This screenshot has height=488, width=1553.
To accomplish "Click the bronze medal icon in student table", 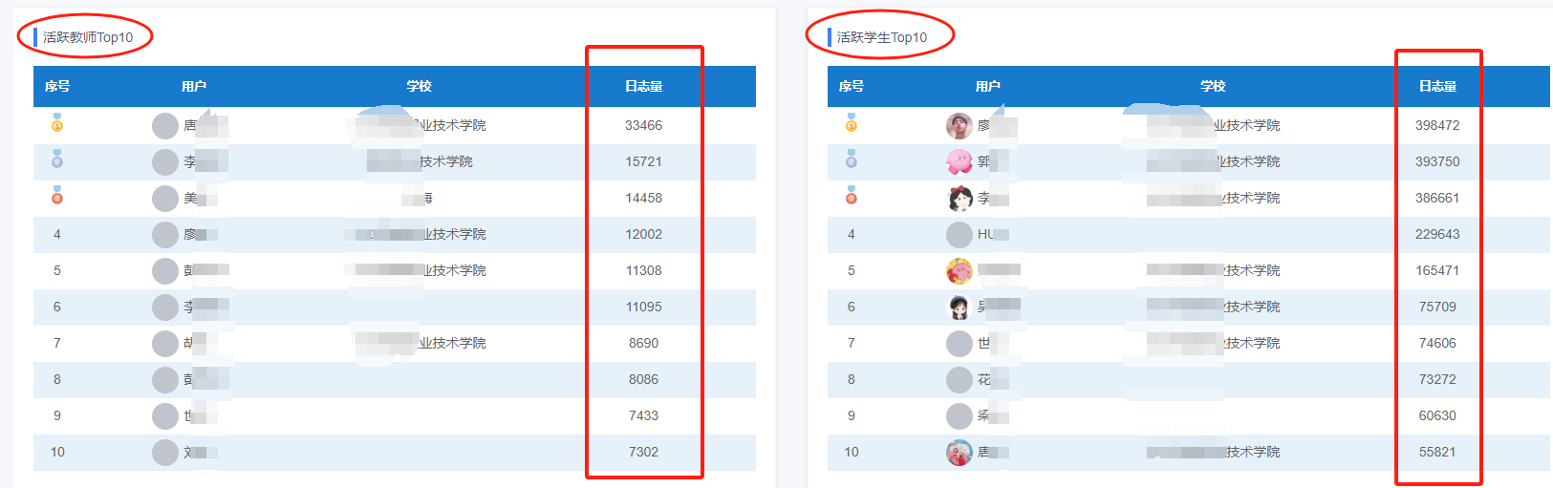I will [x=852, y=196].
